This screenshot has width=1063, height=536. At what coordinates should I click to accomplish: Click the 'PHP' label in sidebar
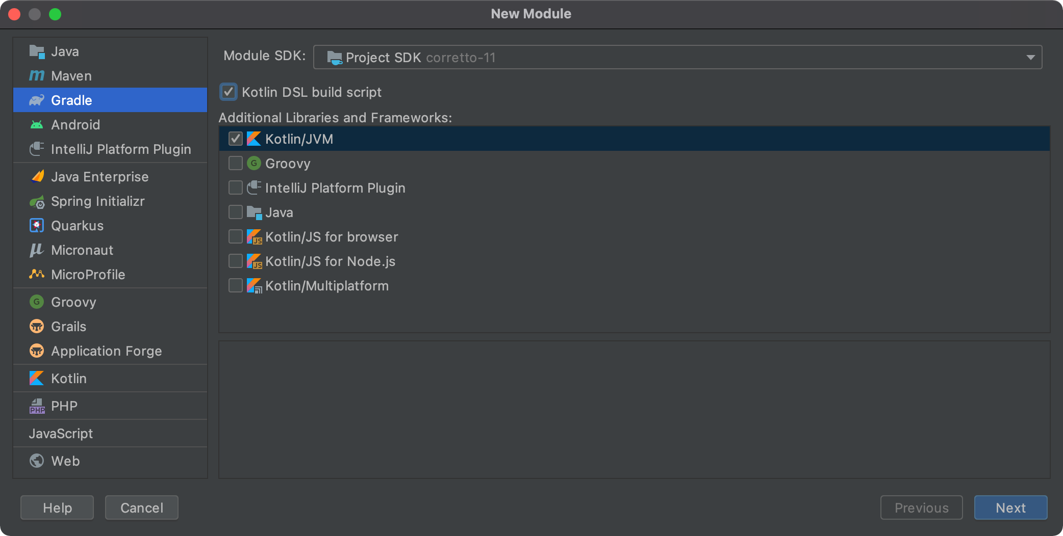pyautogui.click(x=64, y=406)
